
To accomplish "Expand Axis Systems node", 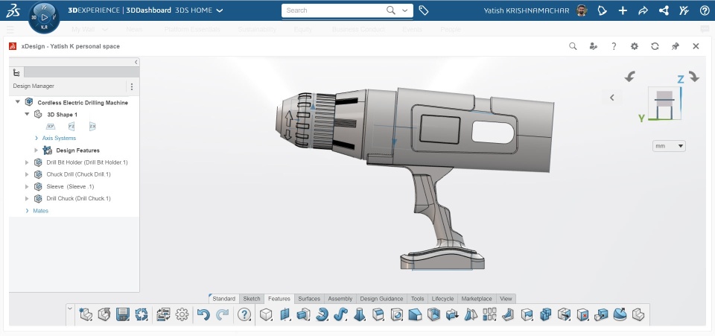I will click(36, 138).
